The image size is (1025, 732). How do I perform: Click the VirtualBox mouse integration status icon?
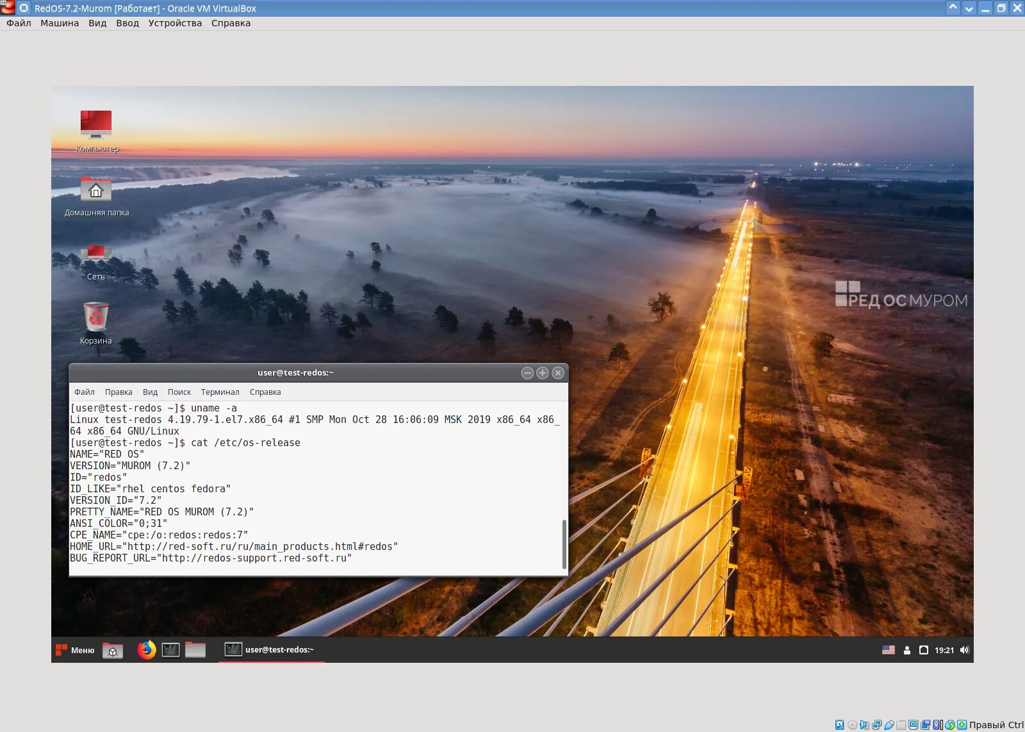(x=950, y=725)
